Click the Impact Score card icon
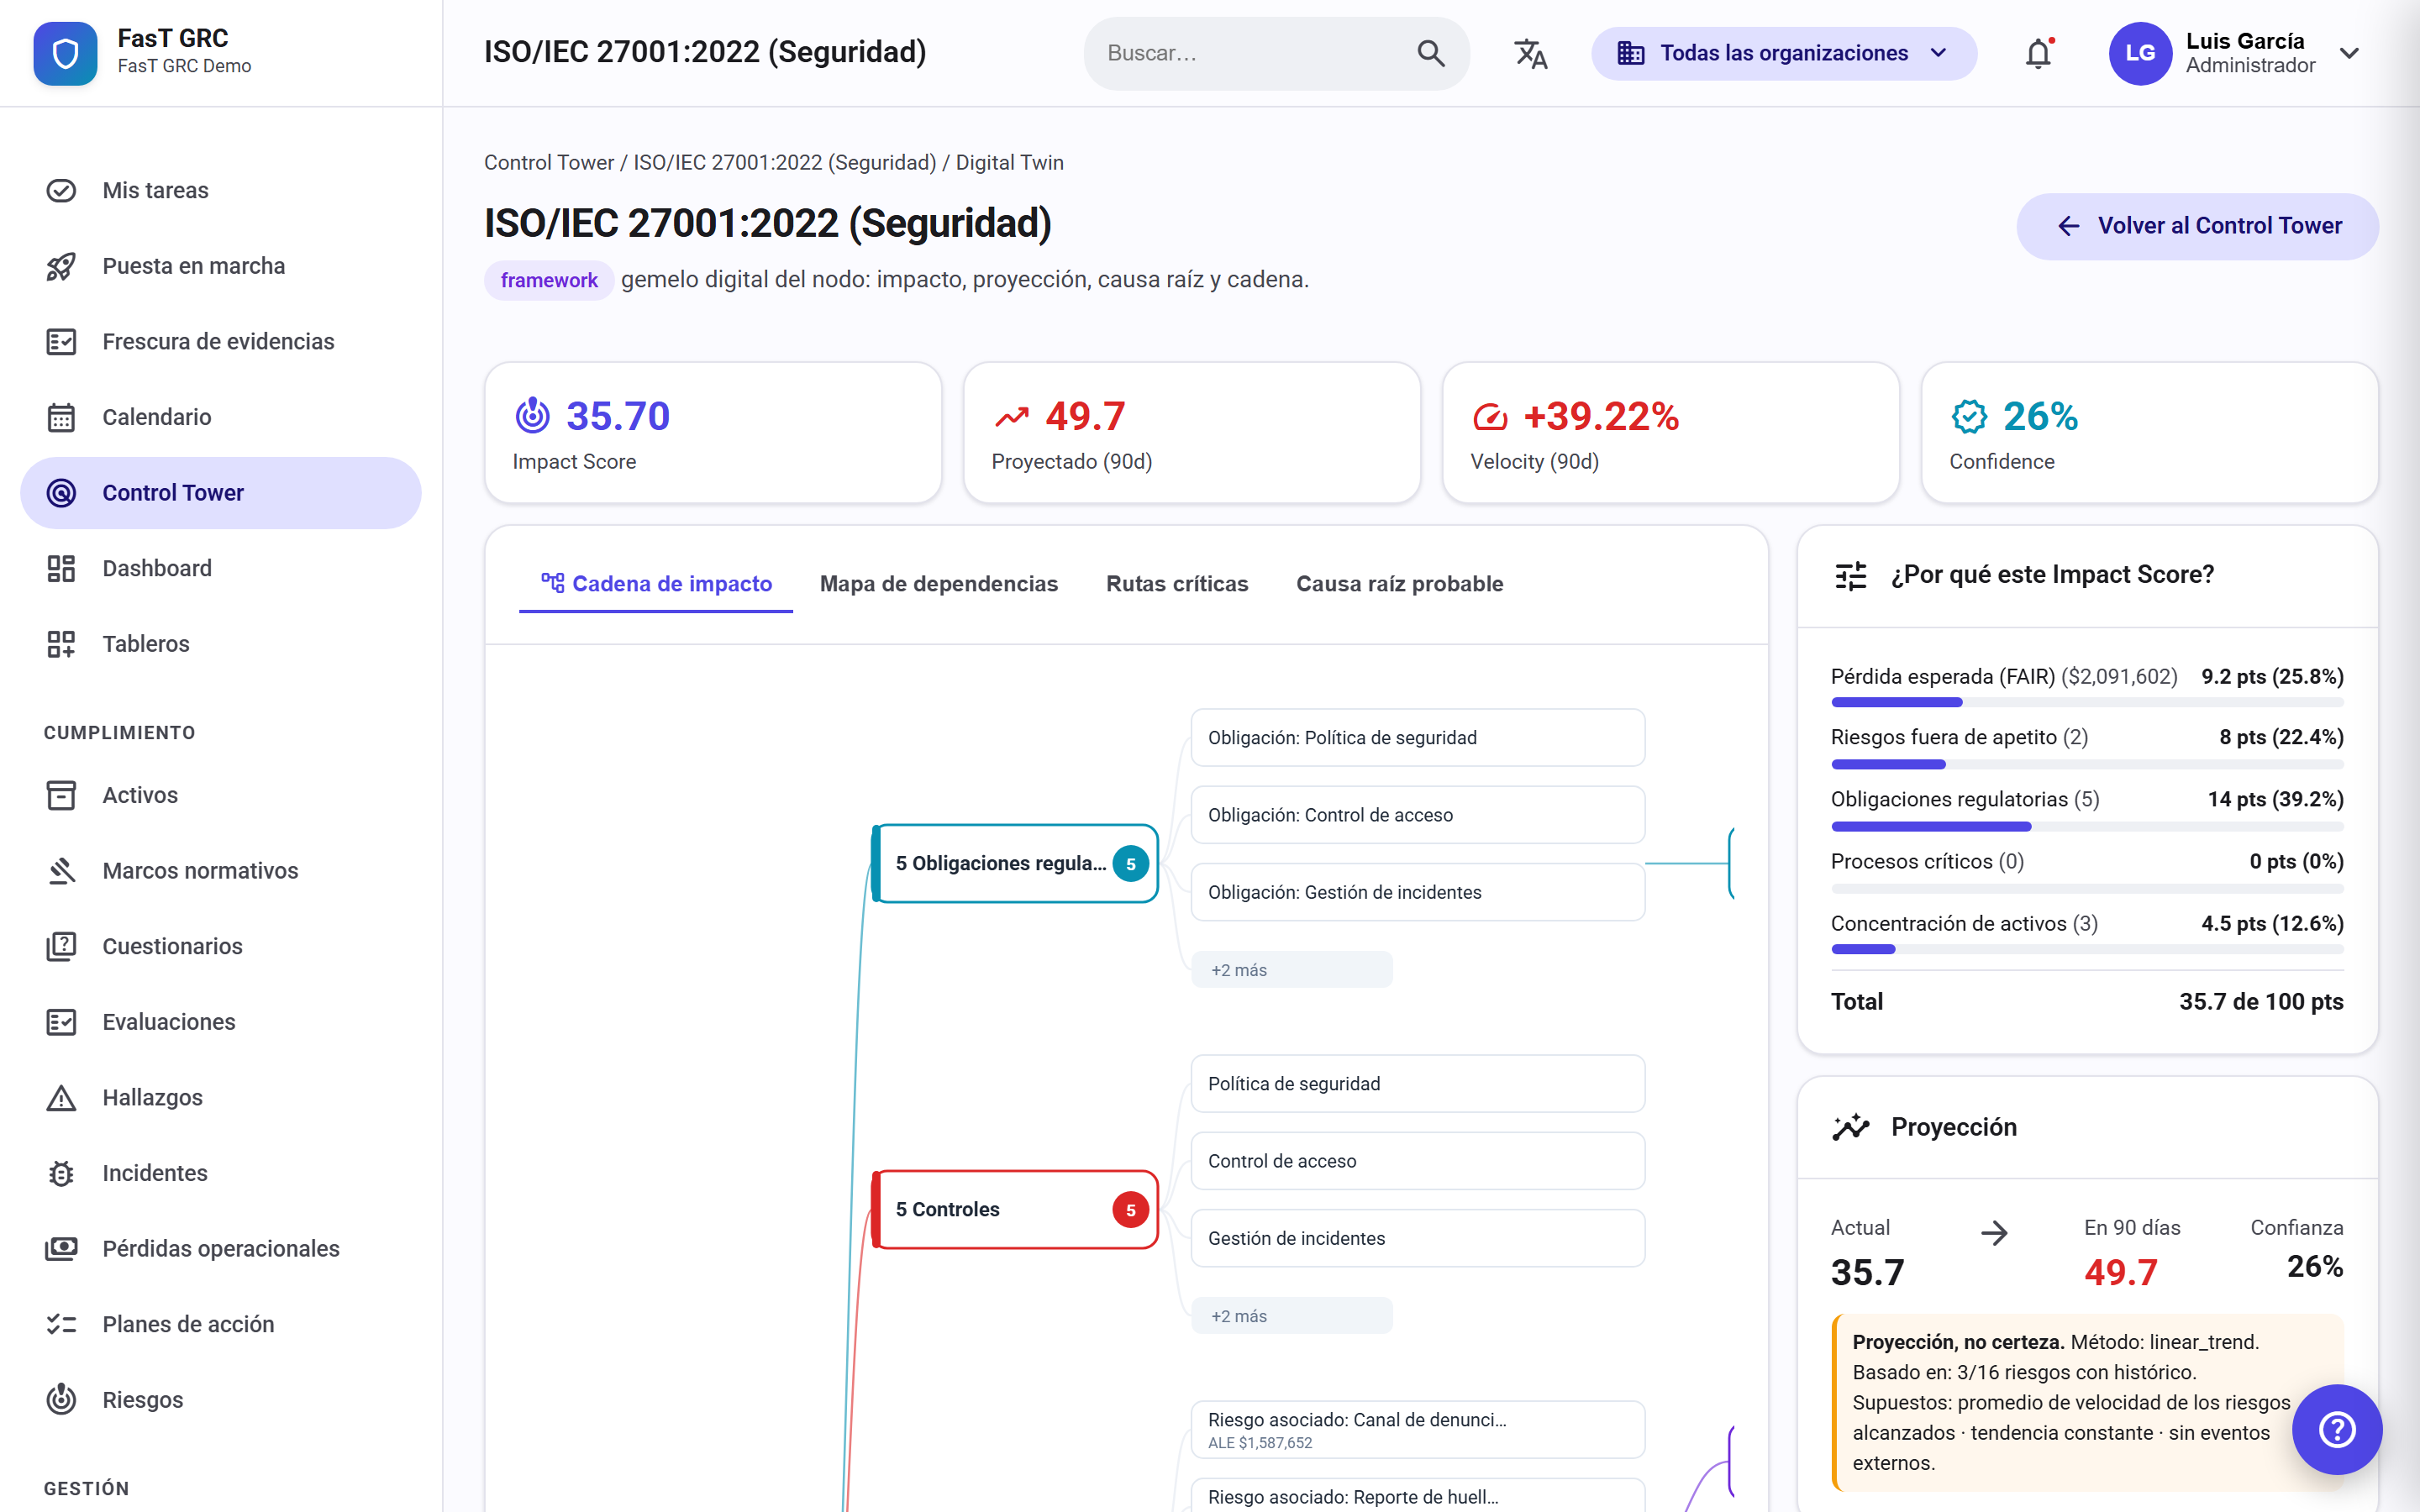Image resolution: width=2420 pixels, height=1512 pixels. (x=532, y=416)
